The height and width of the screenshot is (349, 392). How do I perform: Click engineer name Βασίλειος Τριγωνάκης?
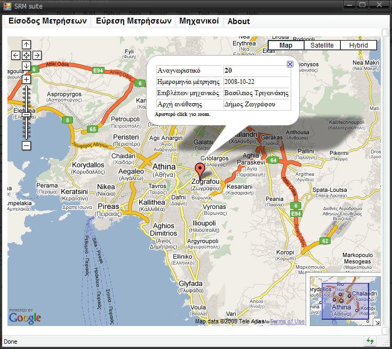[256, 93]
